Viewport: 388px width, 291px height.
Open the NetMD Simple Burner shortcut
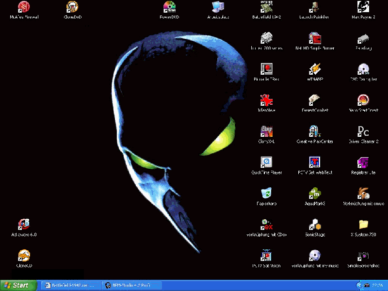(x=315, y=38)
